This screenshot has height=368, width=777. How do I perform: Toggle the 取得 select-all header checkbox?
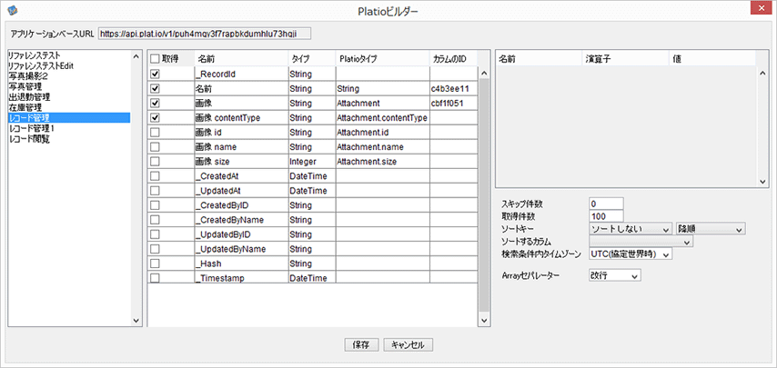pyautogui.click(x=155, y=59)
